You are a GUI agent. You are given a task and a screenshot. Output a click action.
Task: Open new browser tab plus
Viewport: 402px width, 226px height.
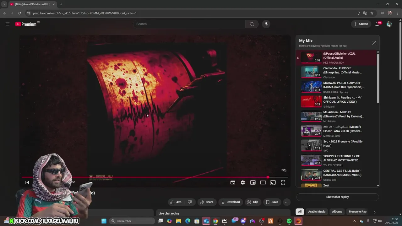coord(61,4)
